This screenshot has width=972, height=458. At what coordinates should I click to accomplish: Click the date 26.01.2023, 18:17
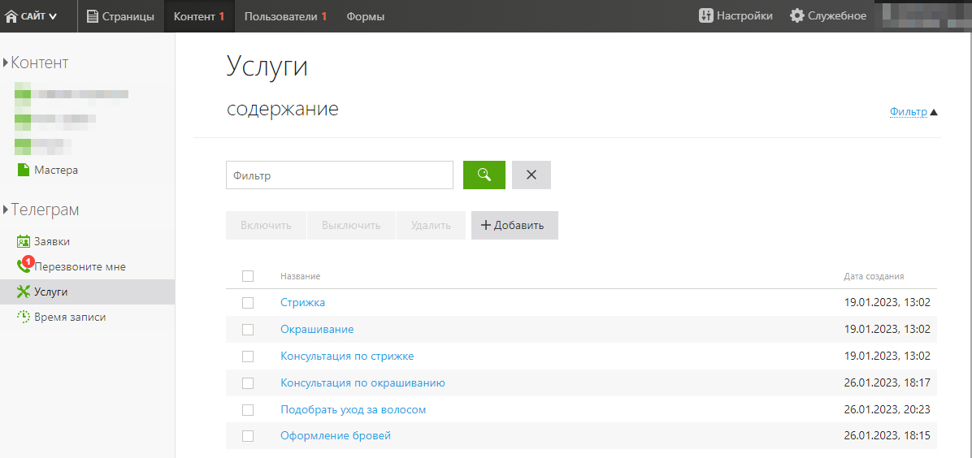point(887,383)
